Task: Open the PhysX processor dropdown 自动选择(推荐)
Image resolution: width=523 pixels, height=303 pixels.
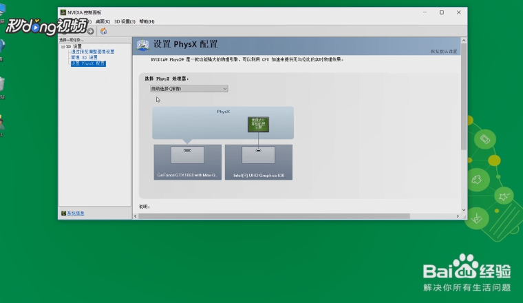Action: click(x=189, y=89)
